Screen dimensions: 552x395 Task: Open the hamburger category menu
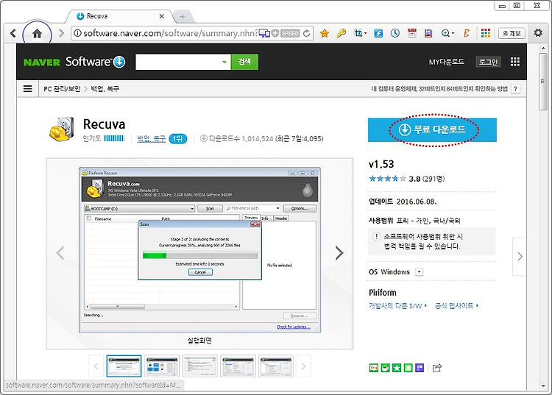click(28, 89)
